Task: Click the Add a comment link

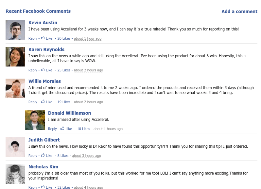Action: tap(239, 11)
